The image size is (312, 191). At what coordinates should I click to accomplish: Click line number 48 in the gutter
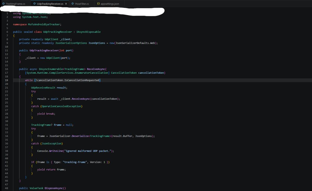[x=6, y=188]
